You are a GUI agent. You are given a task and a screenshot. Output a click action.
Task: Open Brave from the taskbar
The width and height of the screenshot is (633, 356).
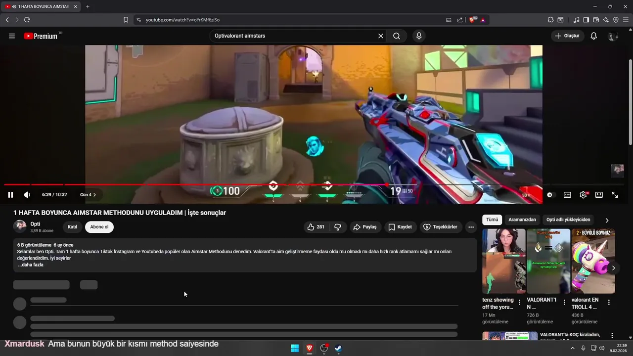point(310,348)
